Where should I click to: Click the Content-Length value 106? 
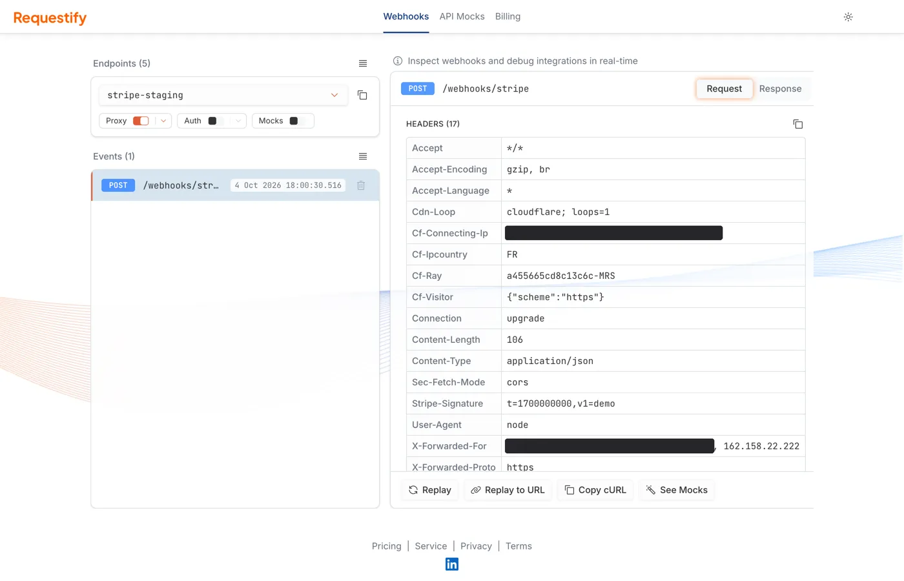coord(515,340)
